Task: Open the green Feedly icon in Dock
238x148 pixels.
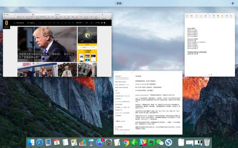Action: 134,142
